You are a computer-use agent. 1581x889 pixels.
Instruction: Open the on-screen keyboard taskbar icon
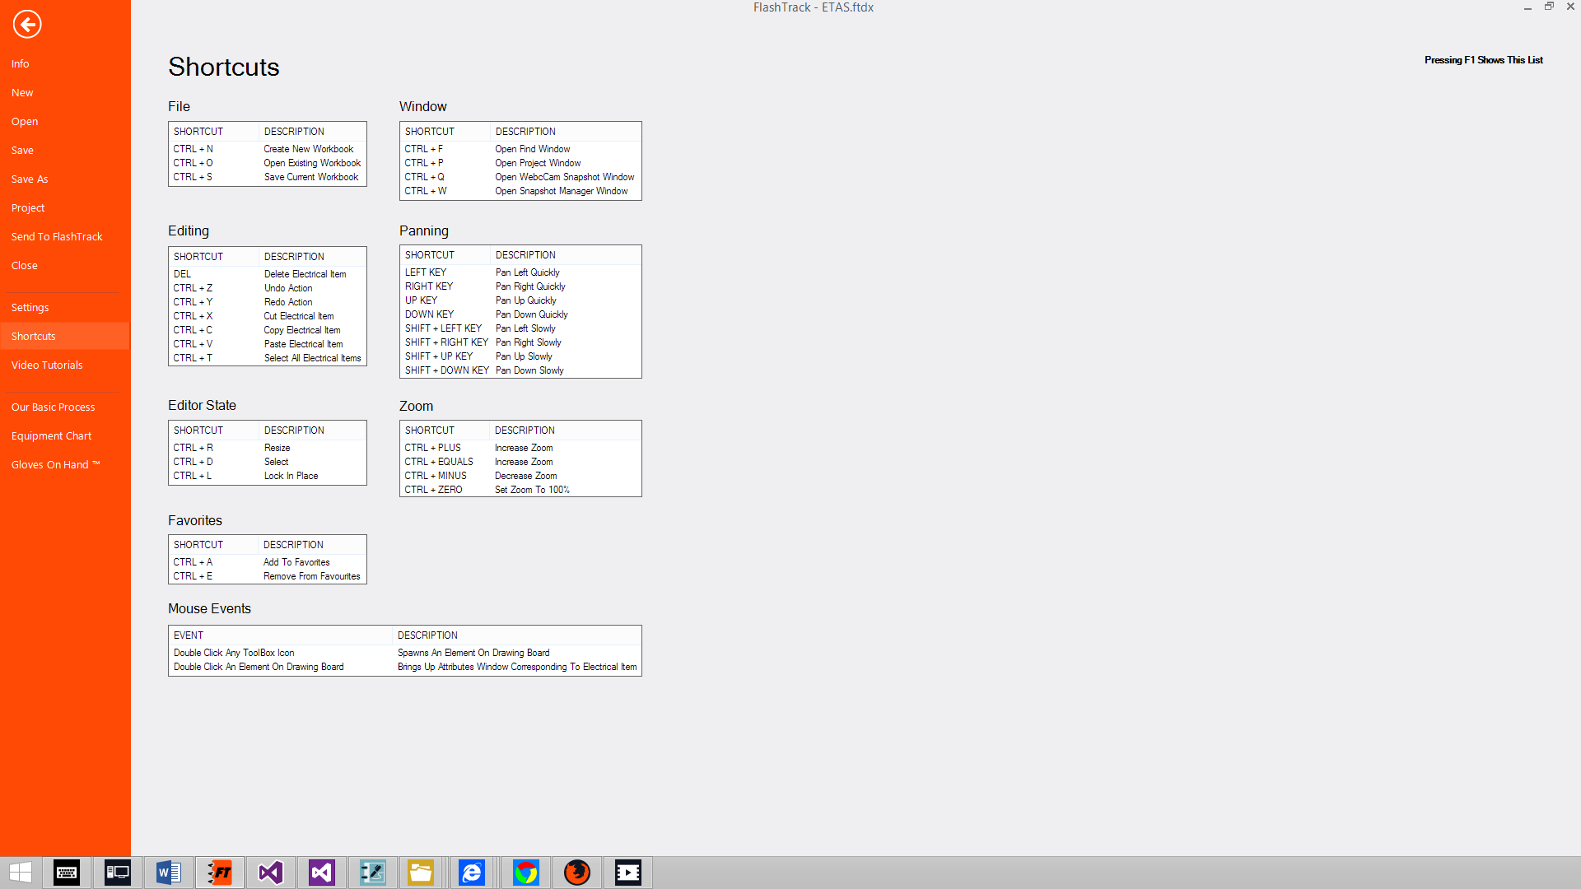(x=67, y=873)
